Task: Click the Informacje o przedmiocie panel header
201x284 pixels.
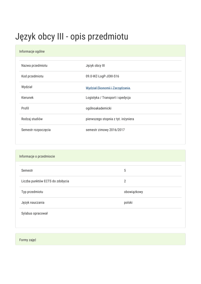Action: 37,156
